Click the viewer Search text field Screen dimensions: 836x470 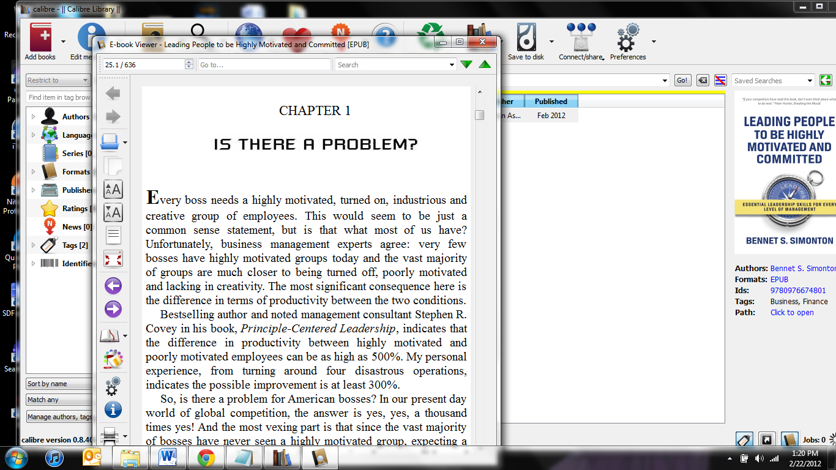392,65
